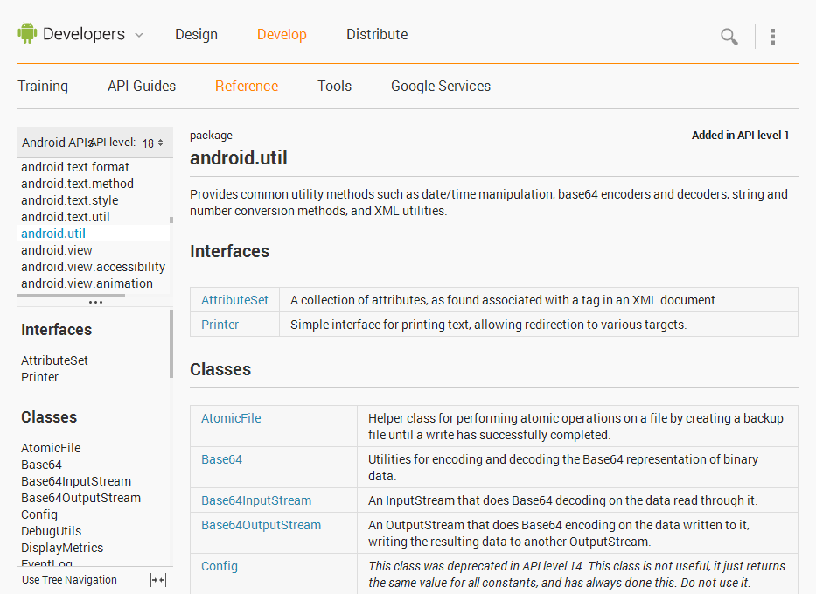Open DisplayMetrics in sidebar class list
The image size is (816, 594).
(x=62, y=548)
